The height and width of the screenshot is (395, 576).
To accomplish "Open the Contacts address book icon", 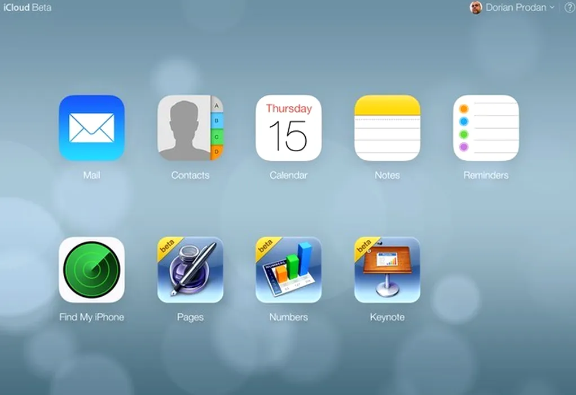I will click(x=190, y=128).
